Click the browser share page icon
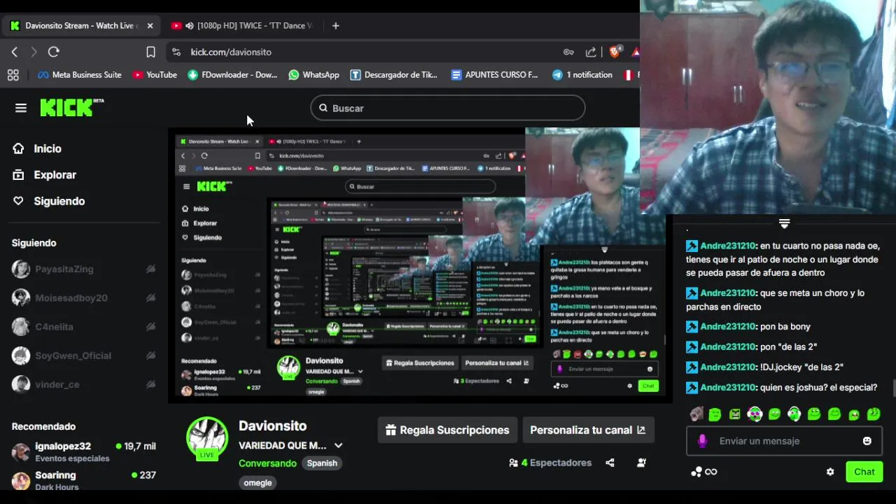Viewport: 896px width, 504px height. 591,52
